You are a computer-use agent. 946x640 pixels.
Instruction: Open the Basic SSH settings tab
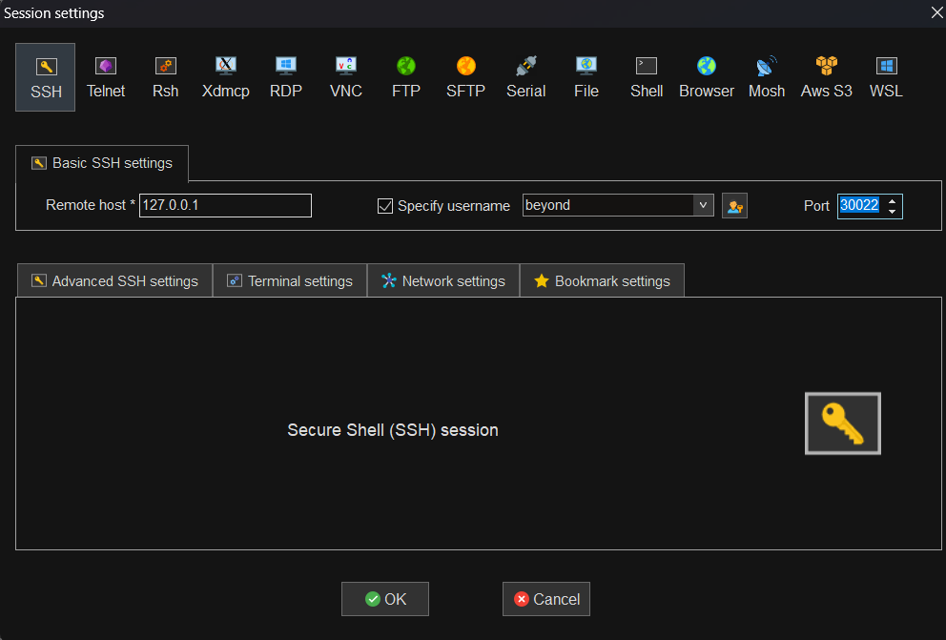pyautogui.click(x=102, y=163)
